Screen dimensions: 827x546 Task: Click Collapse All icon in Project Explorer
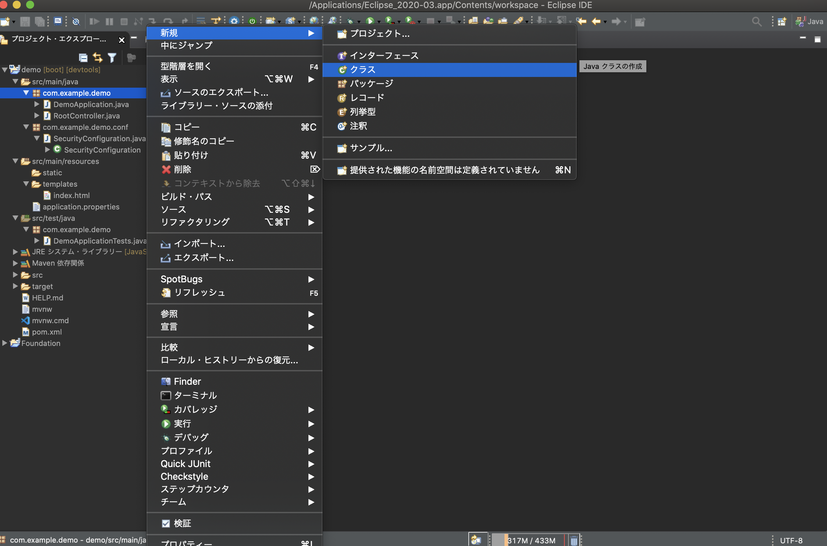tap(83, 58)
